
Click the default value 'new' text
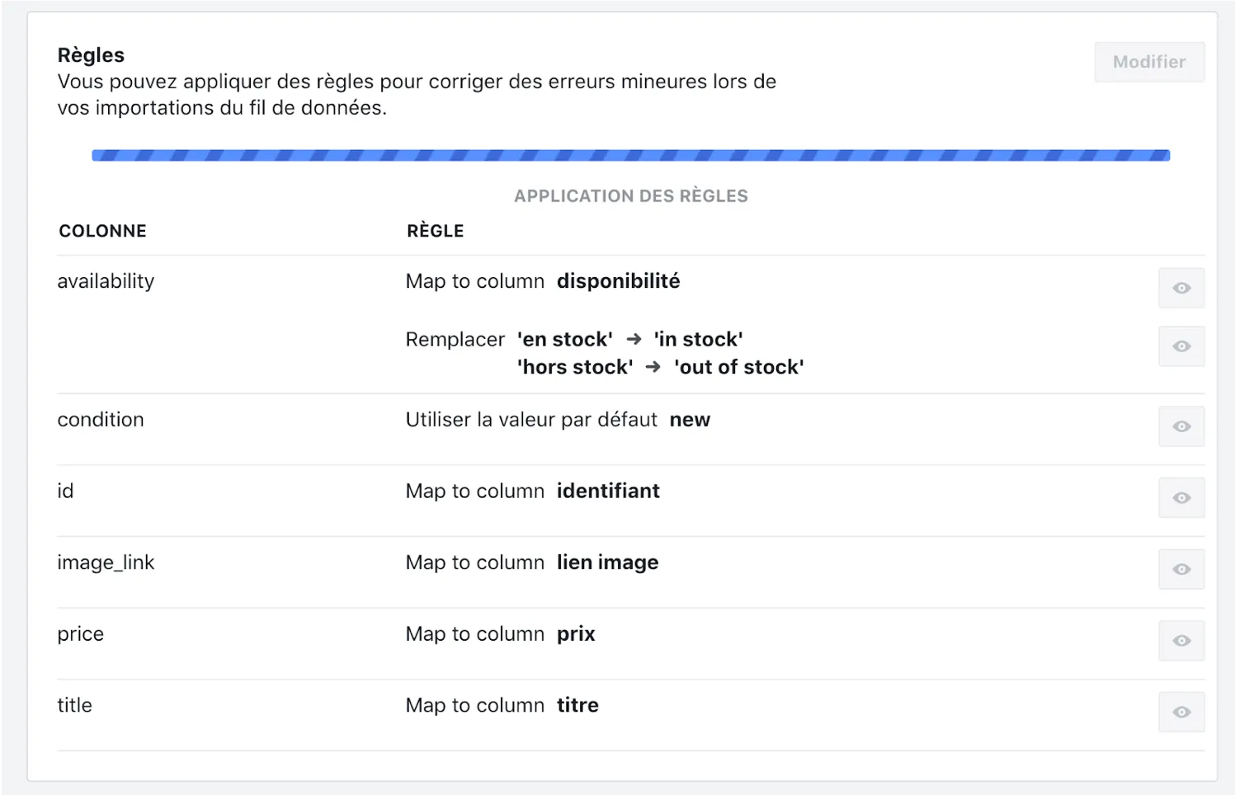pos(690,420)
